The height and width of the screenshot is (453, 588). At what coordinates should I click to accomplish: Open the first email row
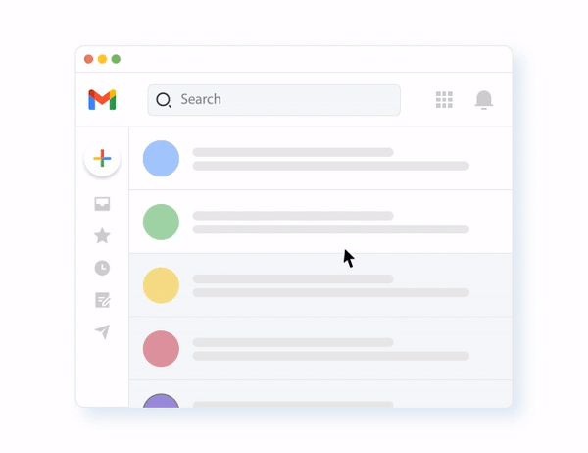point(320,159)
